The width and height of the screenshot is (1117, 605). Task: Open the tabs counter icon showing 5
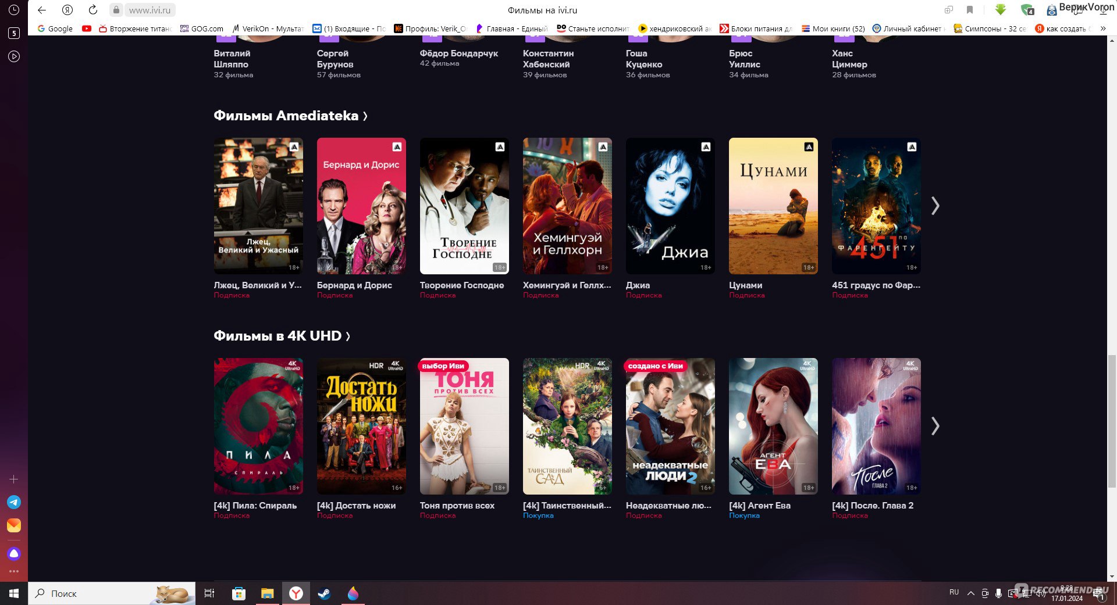click(x=14, y=33)
